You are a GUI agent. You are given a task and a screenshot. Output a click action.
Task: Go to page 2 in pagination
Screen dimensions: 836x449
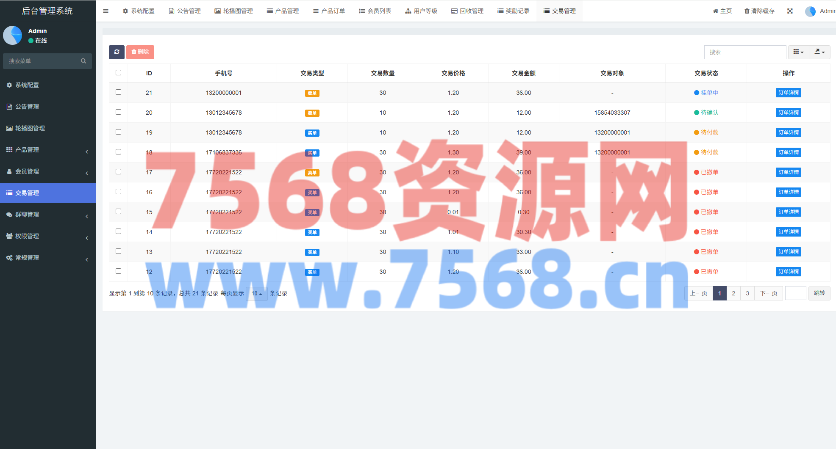(733, 293)
